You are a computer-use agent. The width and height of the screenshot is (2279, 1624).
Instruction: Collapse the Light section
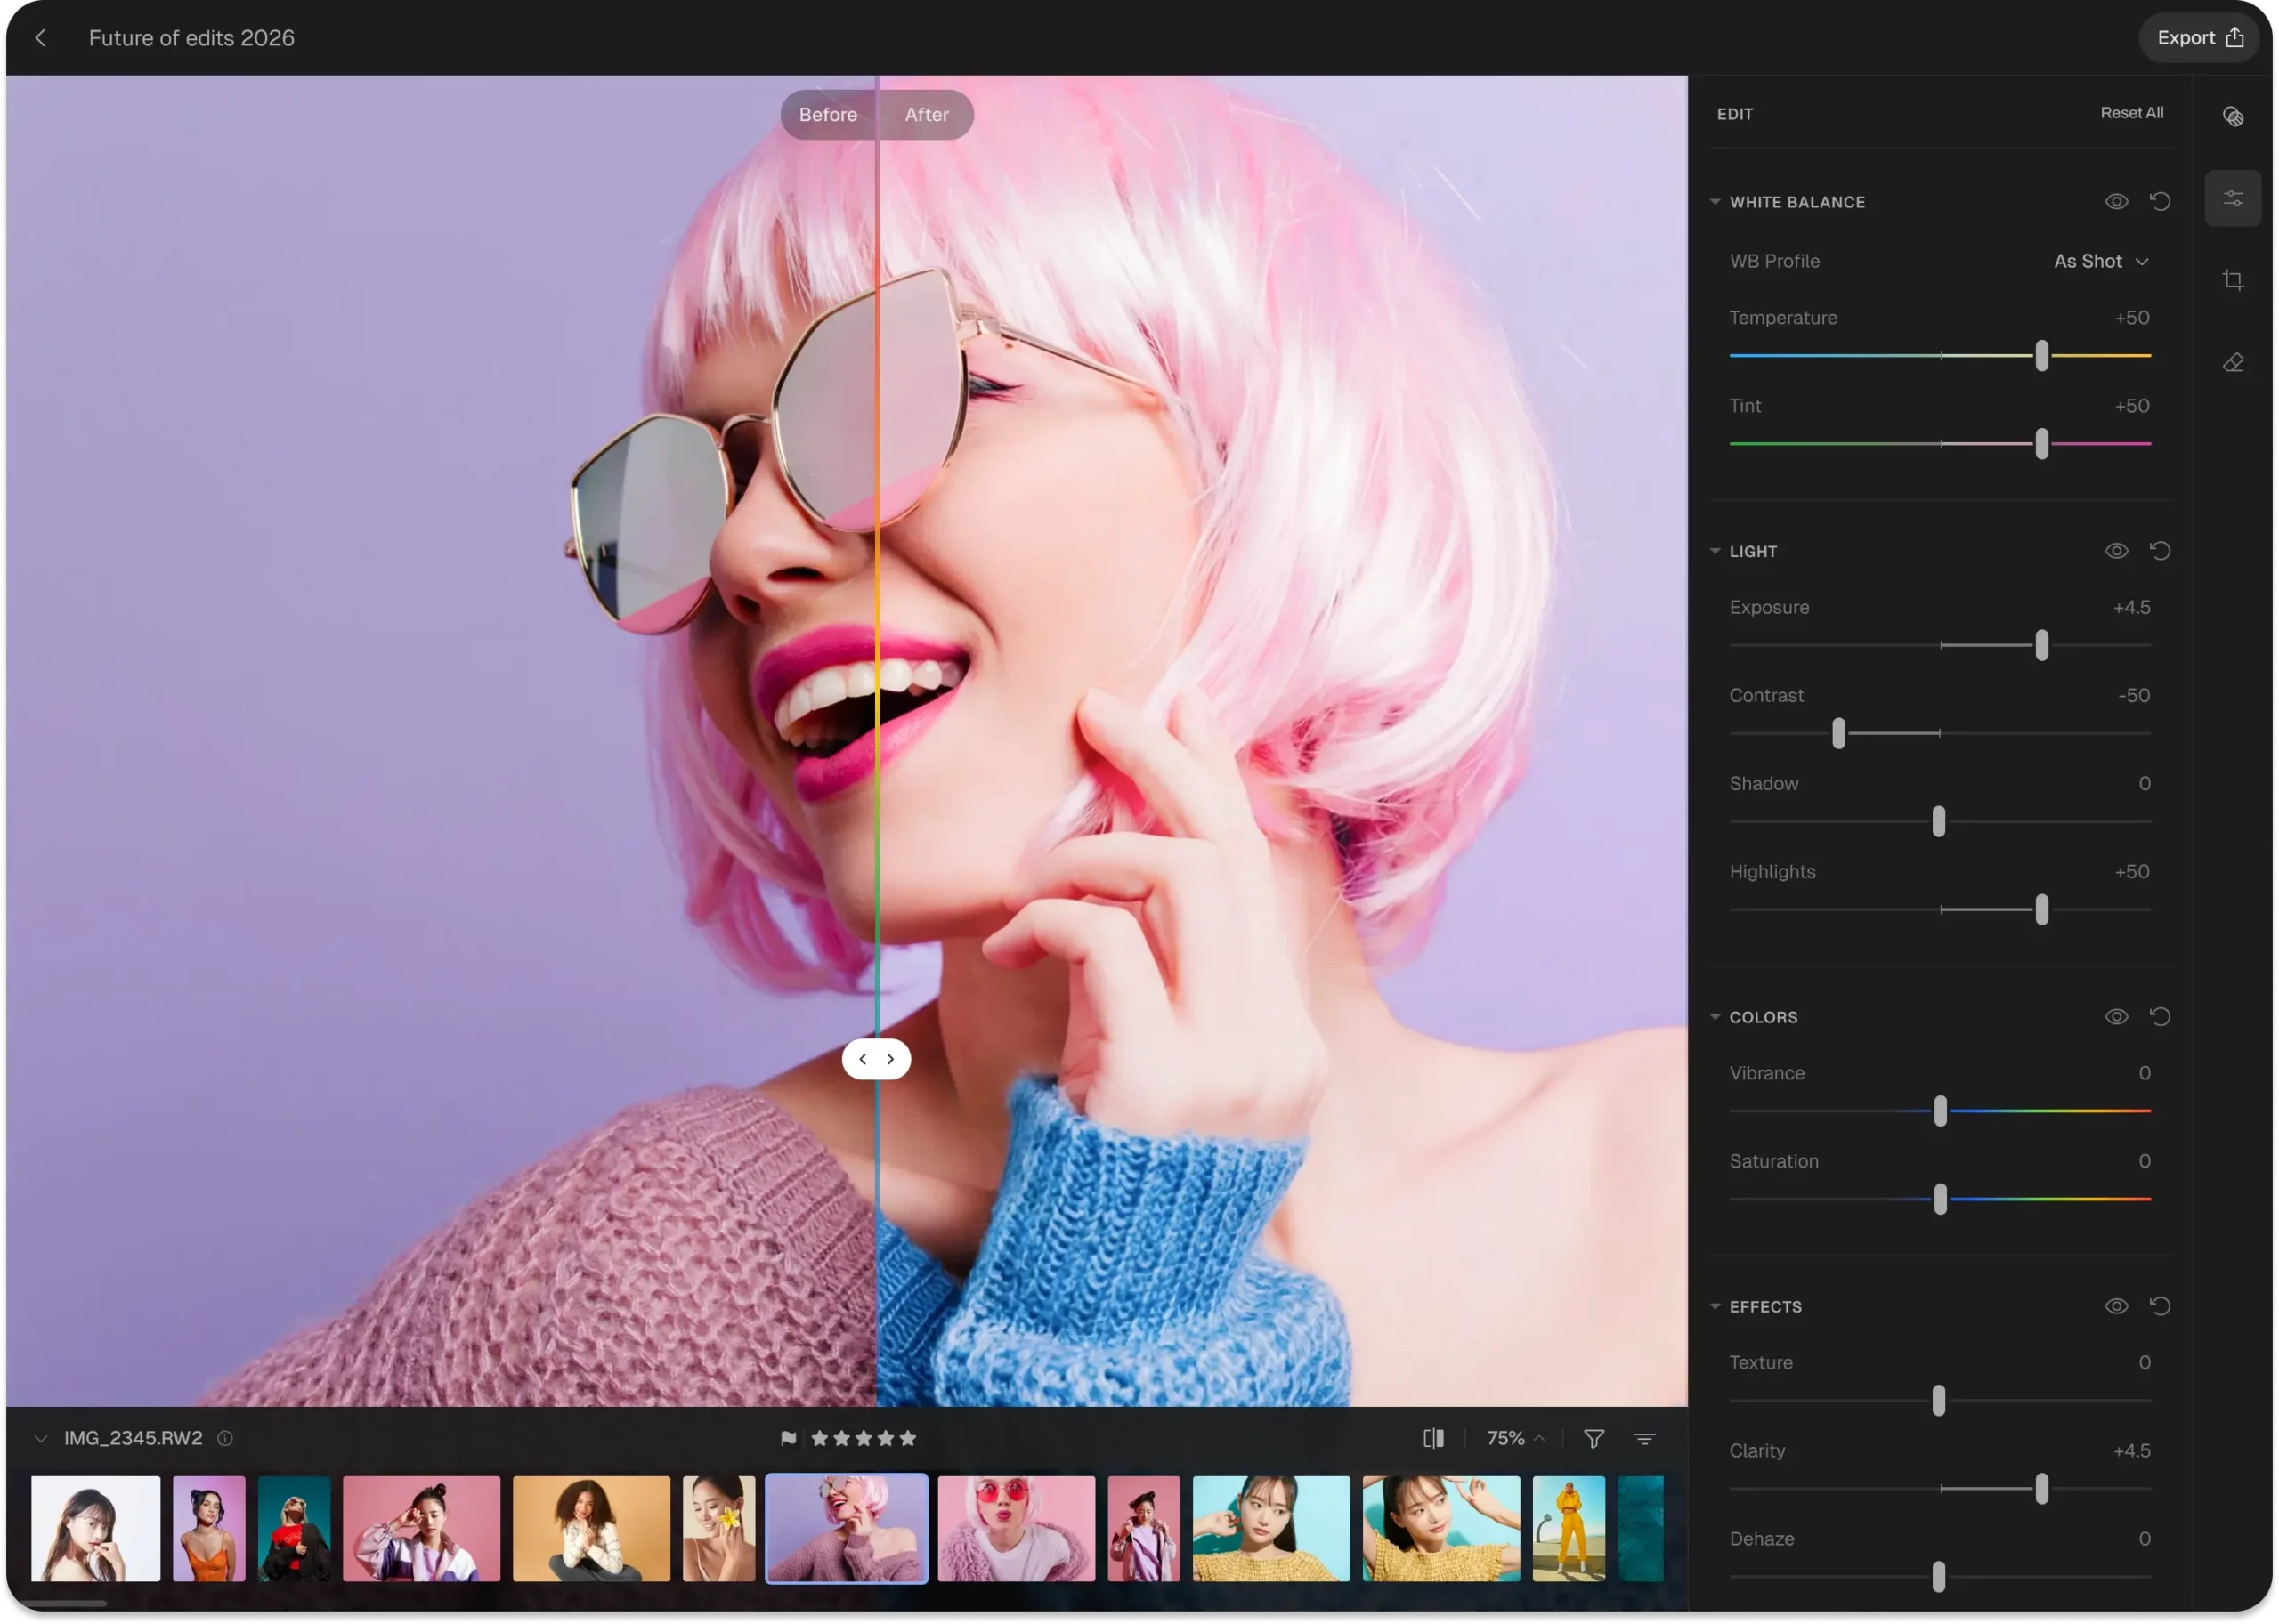(1715, 551)
